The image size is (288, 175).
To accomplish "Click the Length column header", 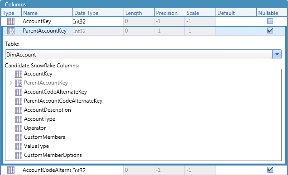I will (x=139, y=13).
